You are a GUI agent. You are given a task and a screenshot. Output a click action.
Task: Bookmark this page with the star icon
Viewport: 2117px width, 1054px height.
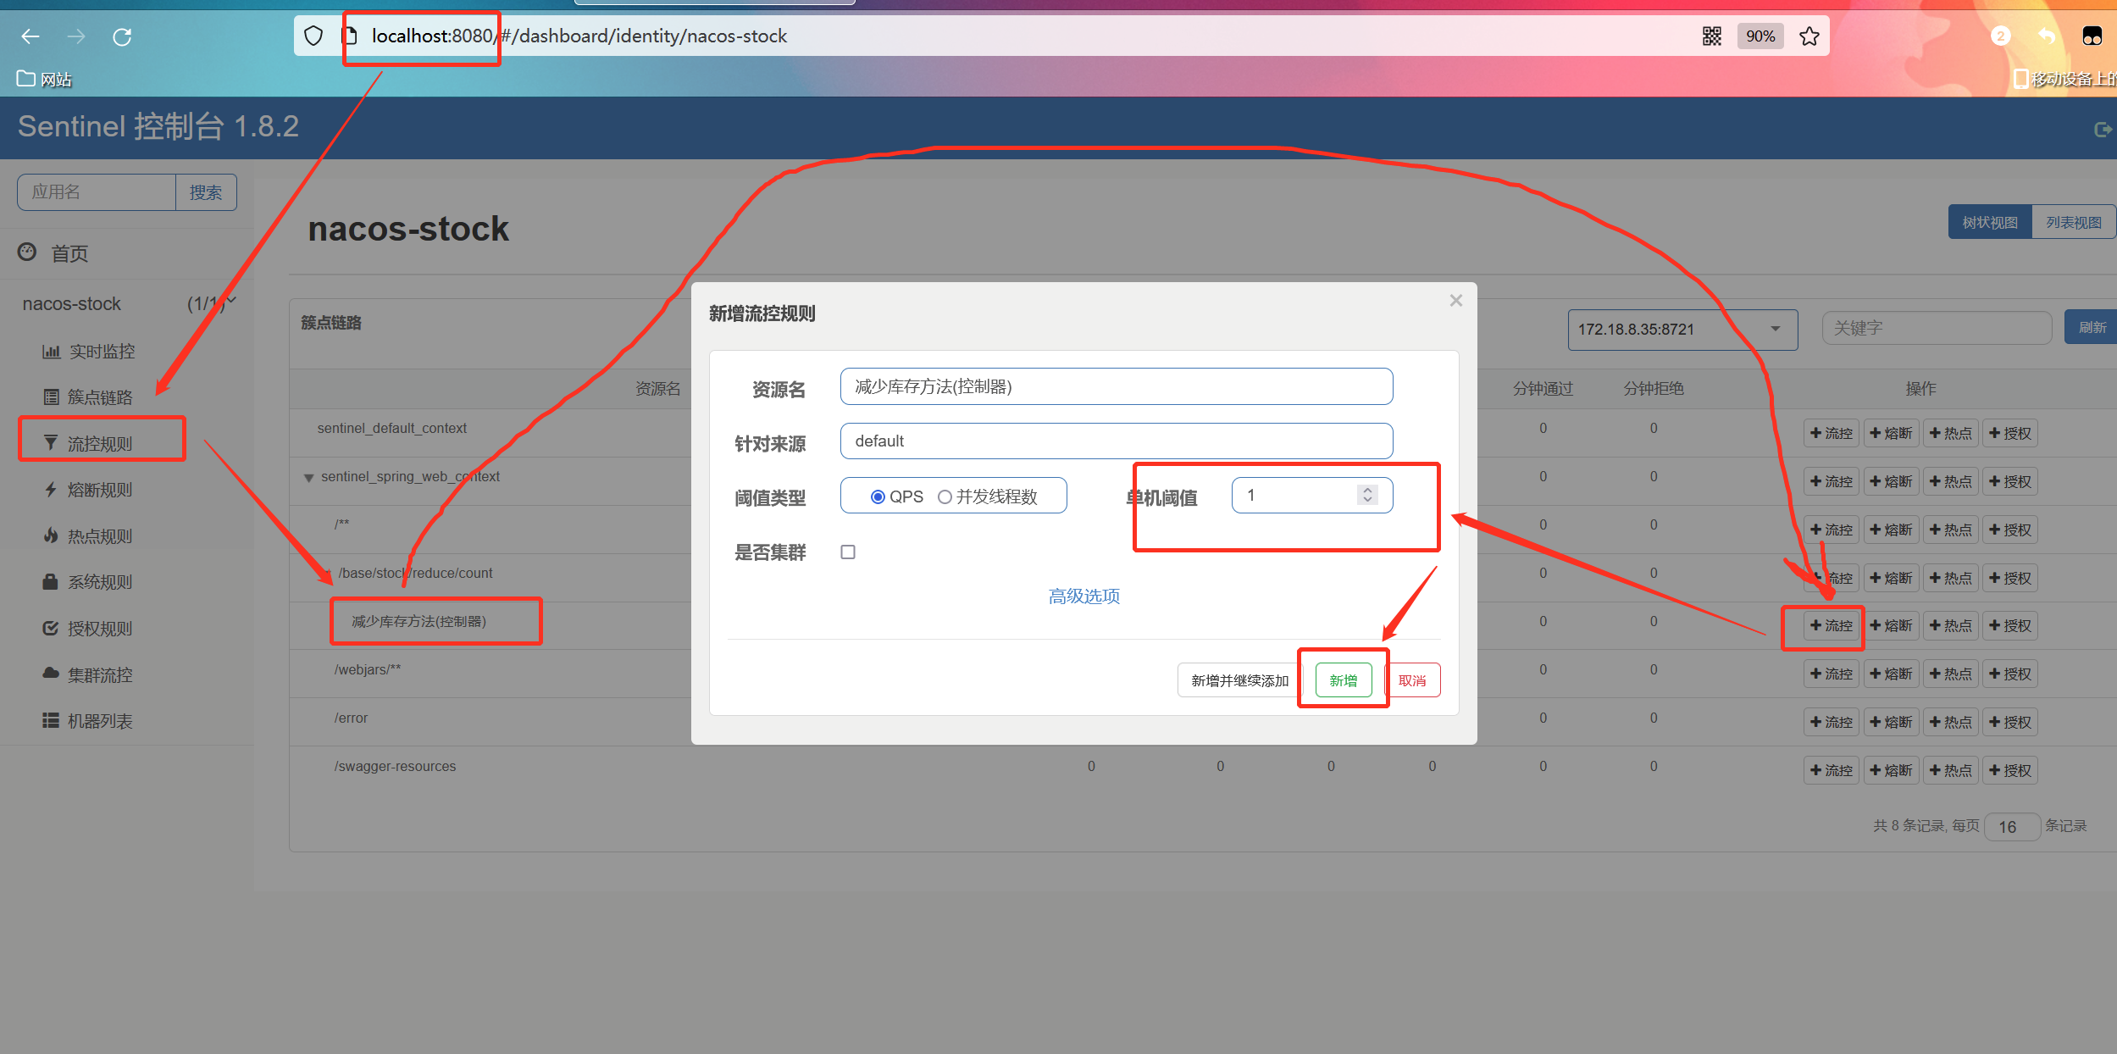click(1809, 36)
